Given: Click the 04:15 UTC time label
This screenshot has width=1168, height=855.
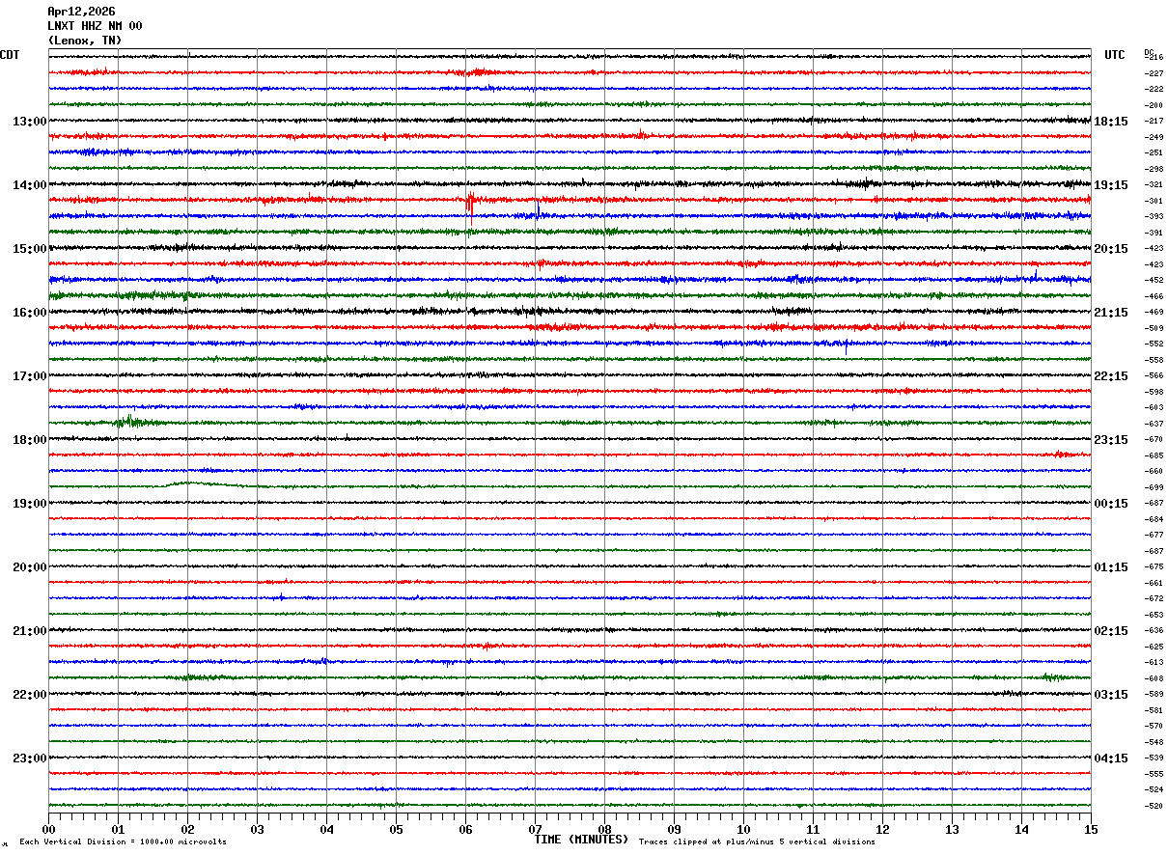Looking at the screenshot, I should [1111, 758].
